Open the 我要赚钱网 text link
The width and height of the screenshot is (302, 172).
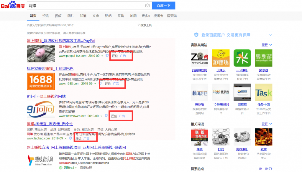tap(200, 70)
